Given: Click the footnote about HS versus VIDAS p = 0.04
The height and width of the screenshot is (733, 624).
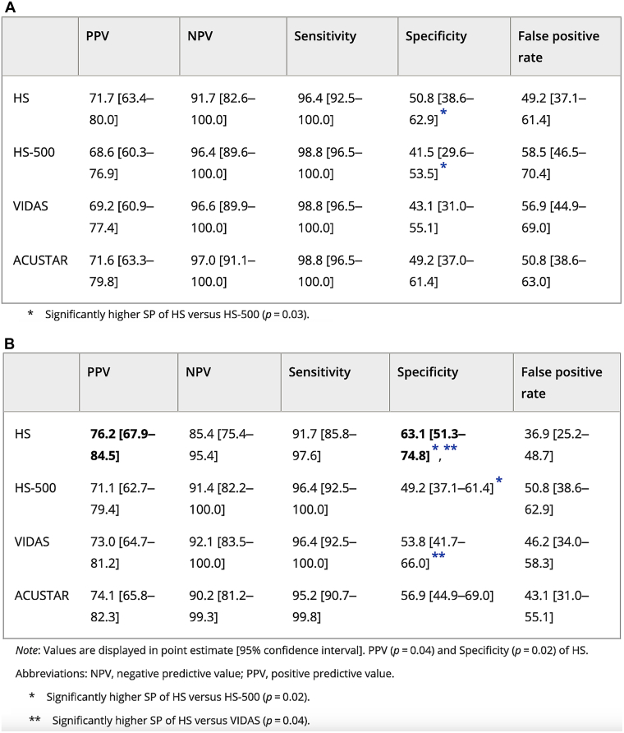Looking at the screenshot, I should (181, 721).
